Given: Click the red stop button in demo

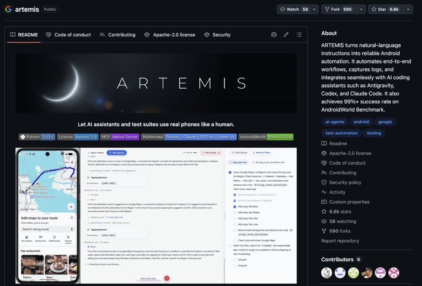Looking at the screenshot, I should tap(167, 278).
